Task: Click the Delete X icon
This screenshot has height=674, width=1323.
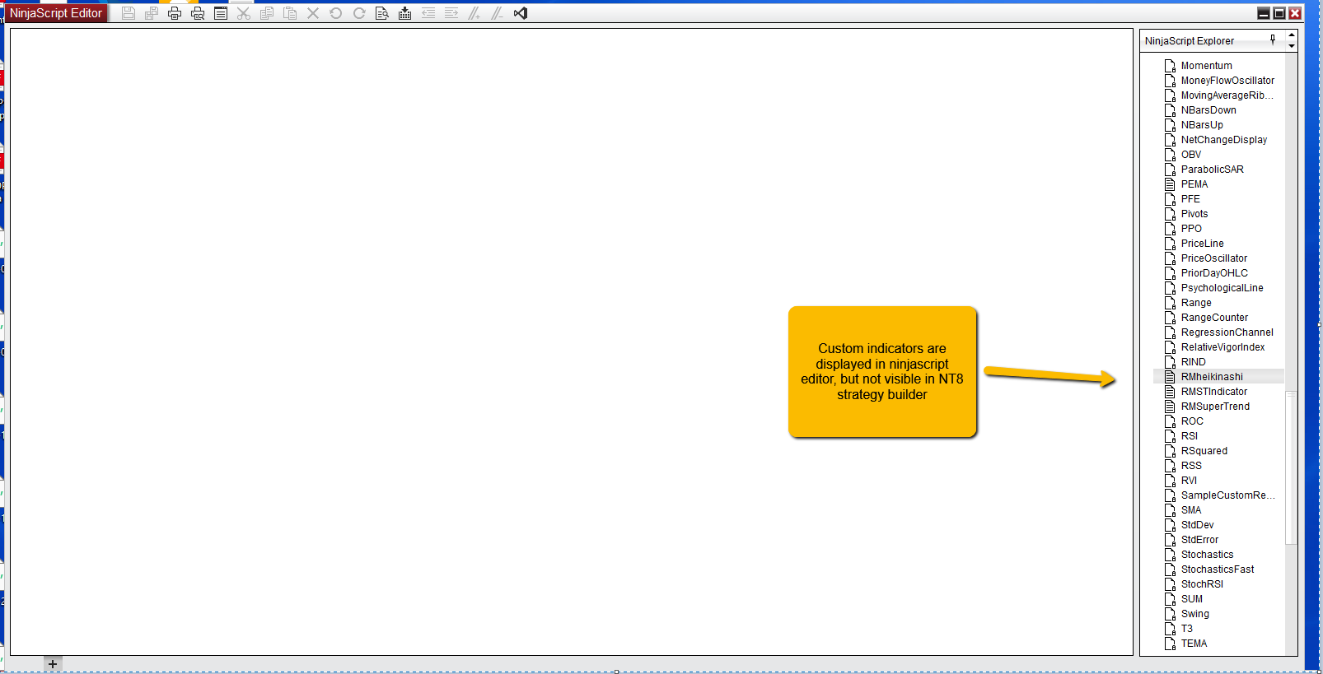Action: [x=313, y=13]
